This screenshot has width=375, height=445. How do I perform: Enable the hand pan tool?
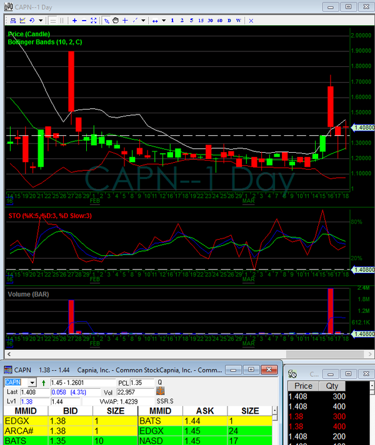coord(116,20)
